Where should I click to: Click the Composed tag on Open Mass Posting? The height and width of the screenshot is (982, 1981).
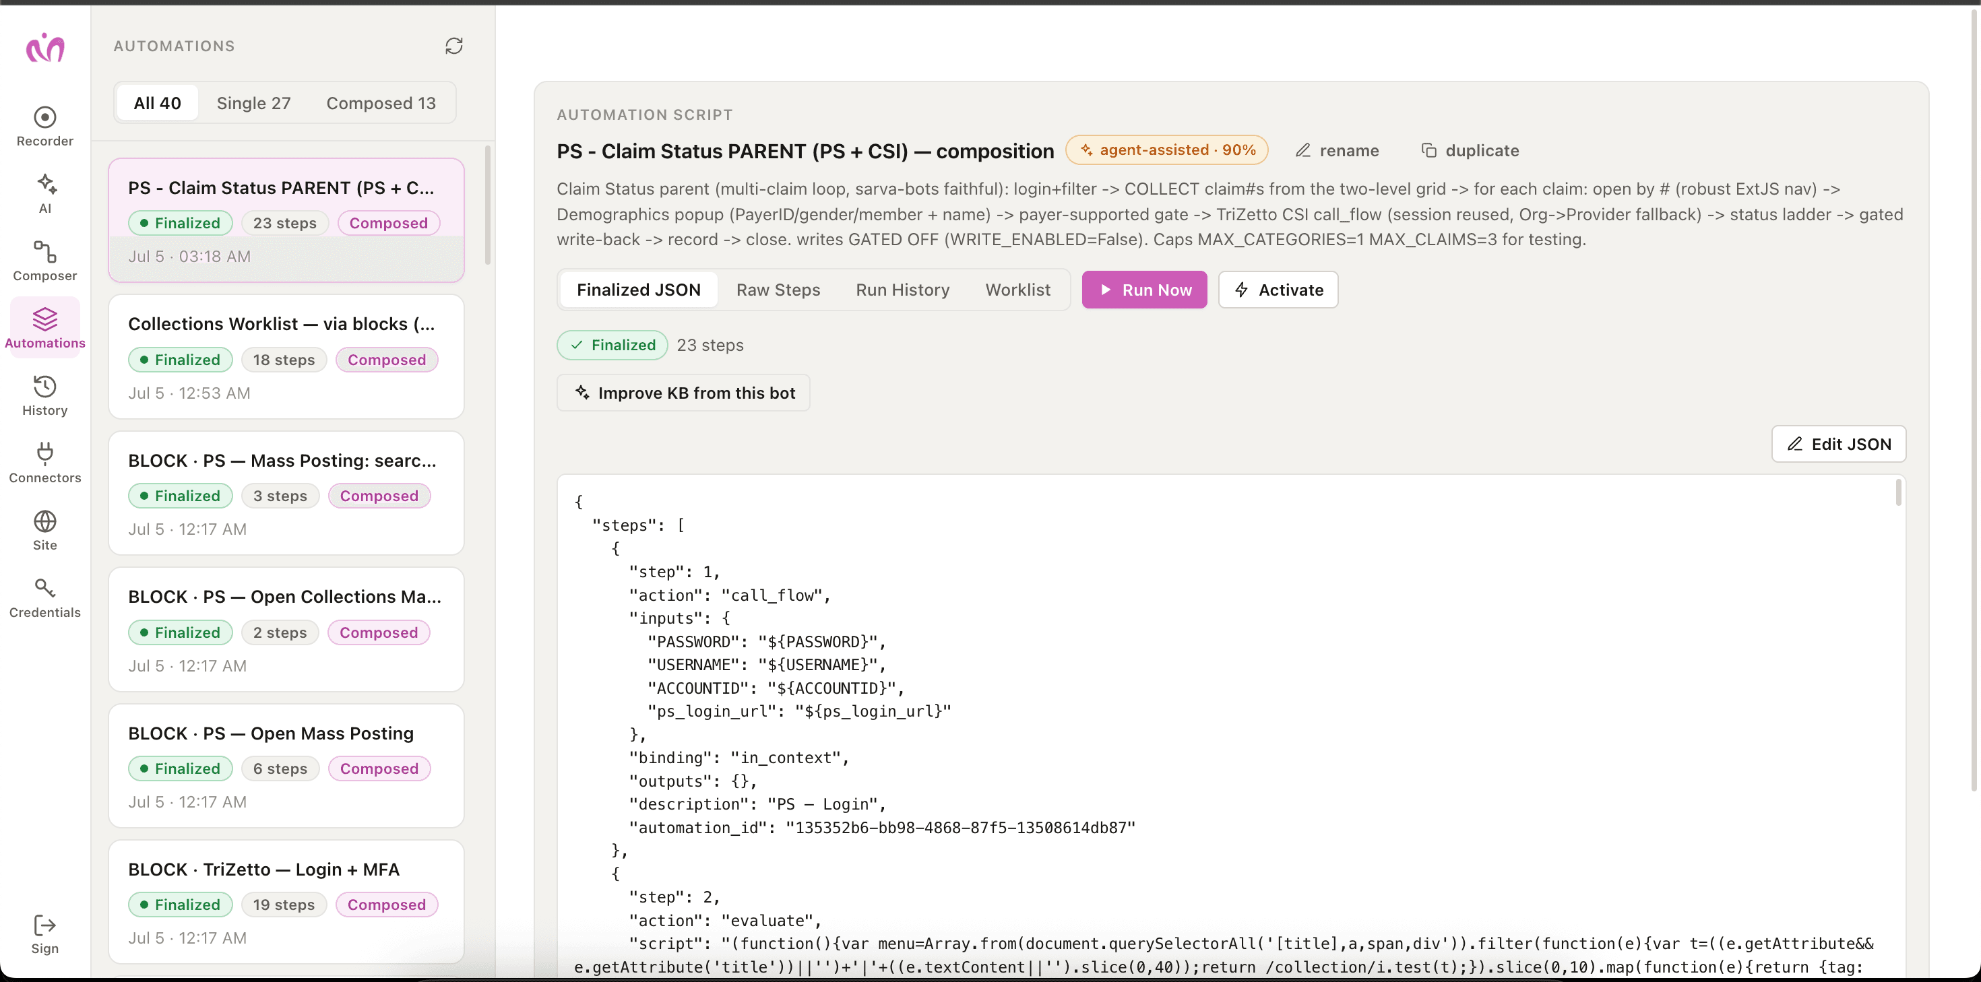[379, 768]
